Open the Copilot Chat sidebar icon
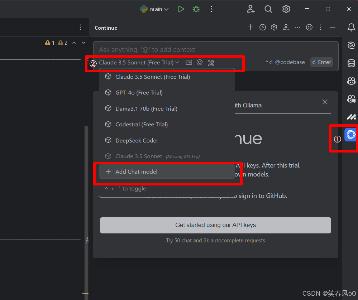The image size is (358, 300). 351,99
